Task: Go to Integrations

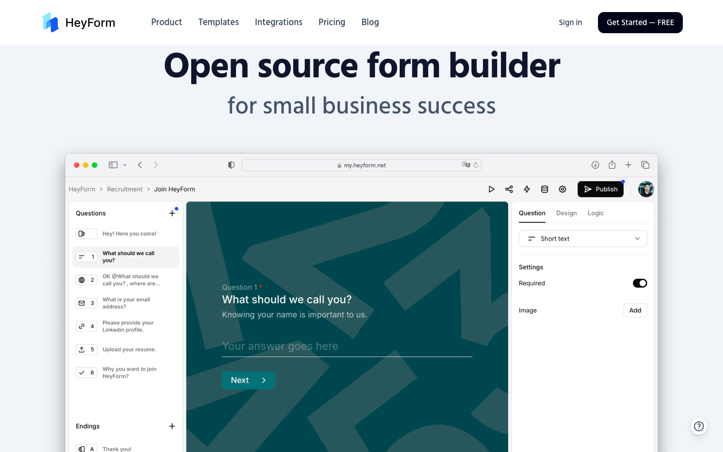Action: click(x=279, y=22)
